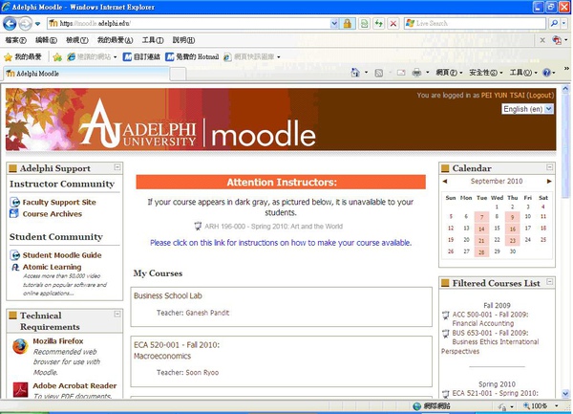This screenshot has height=414, width=573.
Task: Open the Business School Lab course
Action: pos(168,295)
